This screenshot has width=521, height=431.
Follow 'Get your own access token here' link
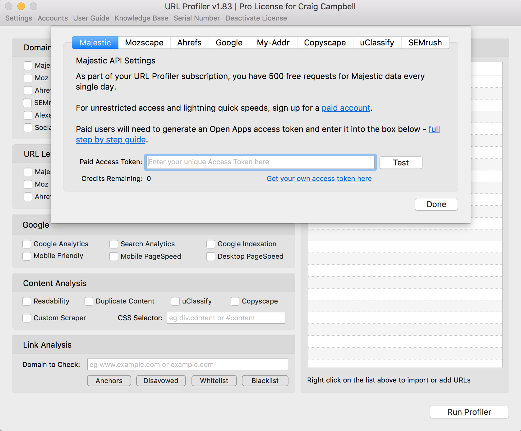(x=319, y=178)
